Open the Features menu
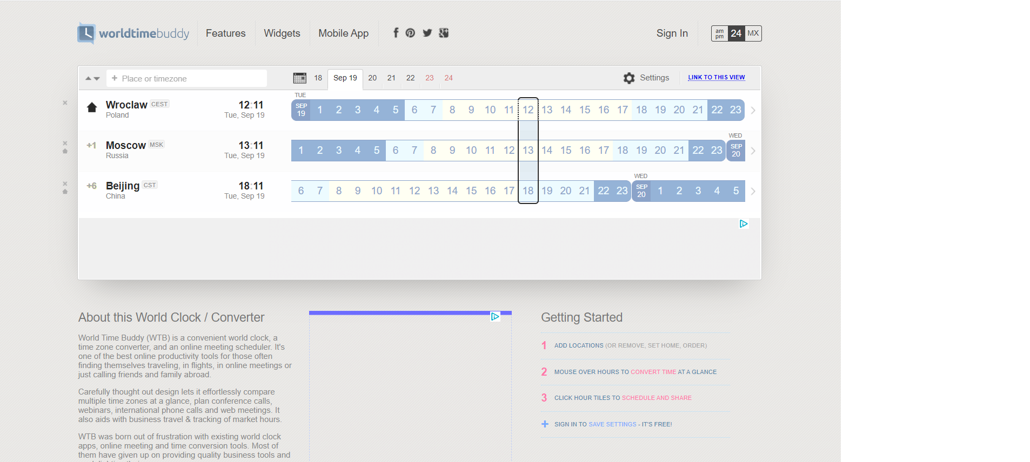 point(225,33)
